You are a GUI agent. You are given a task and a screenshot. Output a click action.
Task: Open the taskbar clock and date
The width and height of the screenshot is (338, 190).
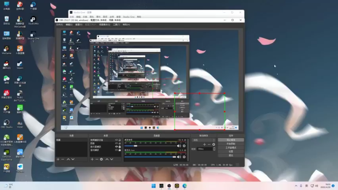point(325,186)
